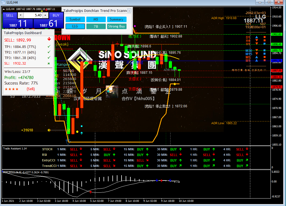Viewport: 286px width, 206px height.
Task: Maximize the LLG,H4 chart window
Action: click(269, 2)
